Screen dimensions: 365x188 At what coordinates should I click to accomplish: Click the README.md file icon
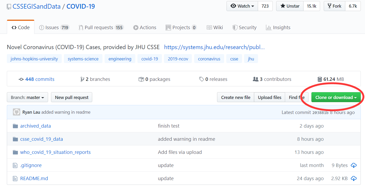(15, 179)
